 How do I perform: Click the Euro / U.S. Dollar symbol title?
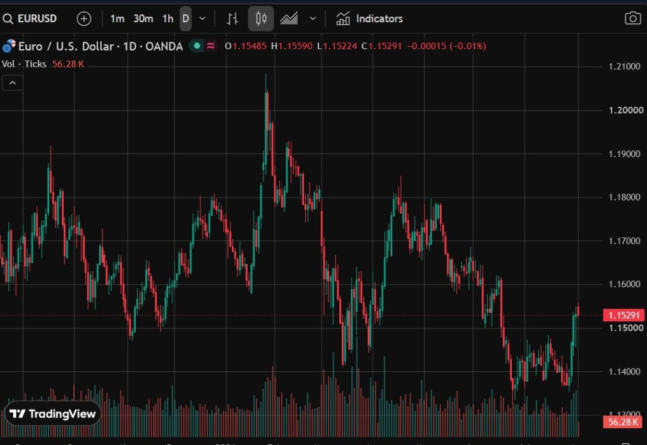[100, 46]
